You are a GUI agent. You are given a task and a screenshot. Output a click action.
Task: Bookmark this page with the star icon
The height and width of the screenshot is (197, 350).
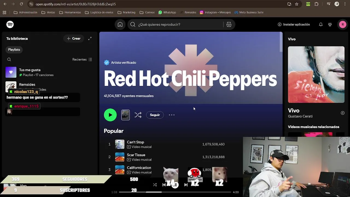pos(297,4)
